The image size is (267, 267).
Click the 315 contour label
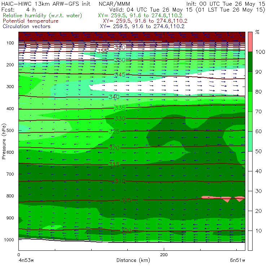pyautogui.click(x=114, y=164)
